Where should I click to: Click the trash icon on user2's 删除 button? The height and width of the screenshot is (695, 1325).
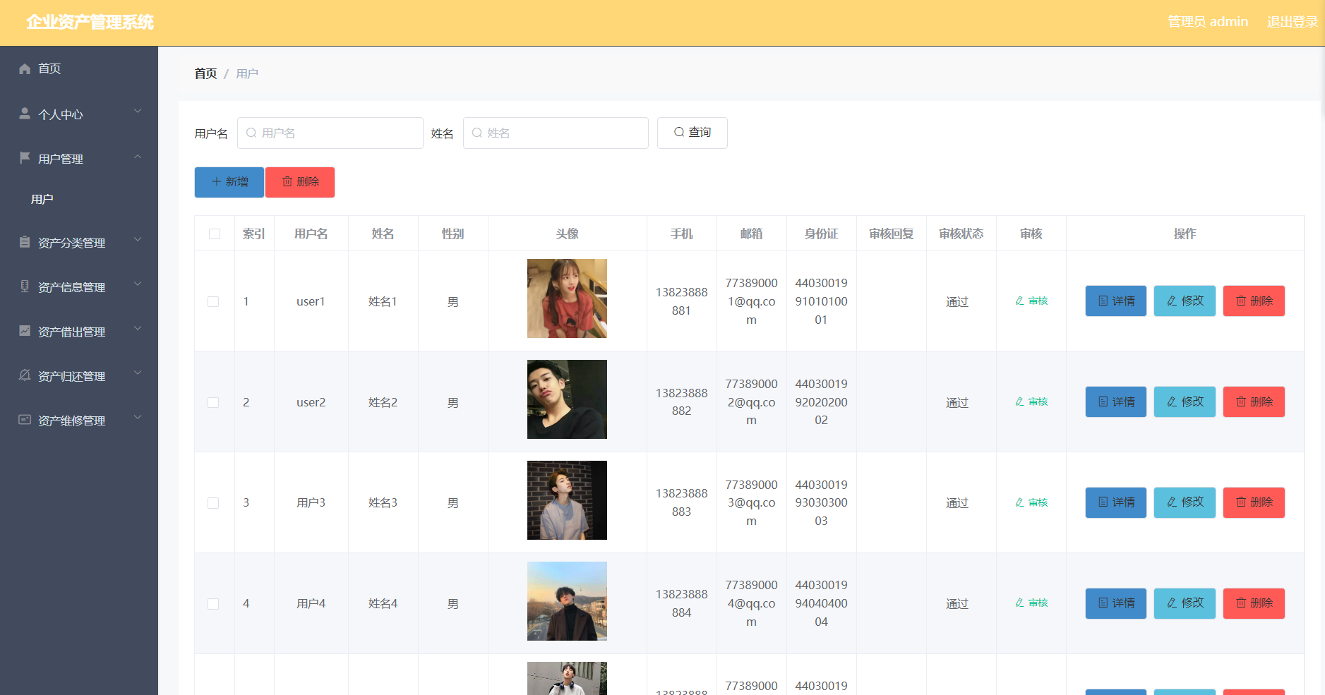[x=1241, y=401]
